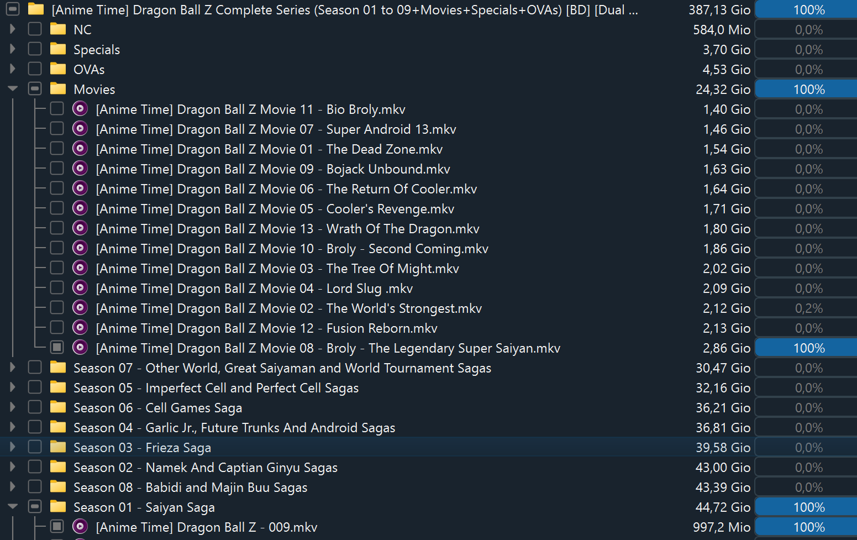Enable the NC folder checkbox

pos(35,29)
